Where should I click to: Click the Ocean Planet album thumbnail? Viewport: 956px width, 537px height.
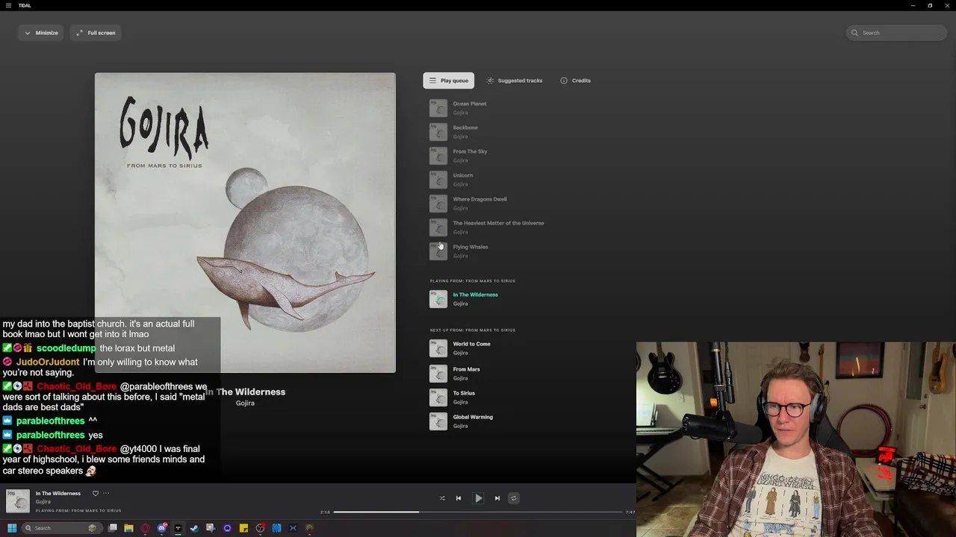coord(438,108)
